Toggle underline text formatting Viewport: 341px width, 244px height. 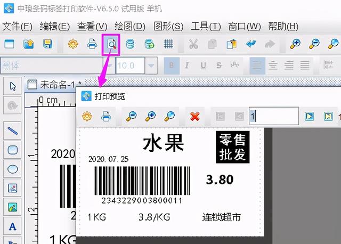click(x=203, y=66)
